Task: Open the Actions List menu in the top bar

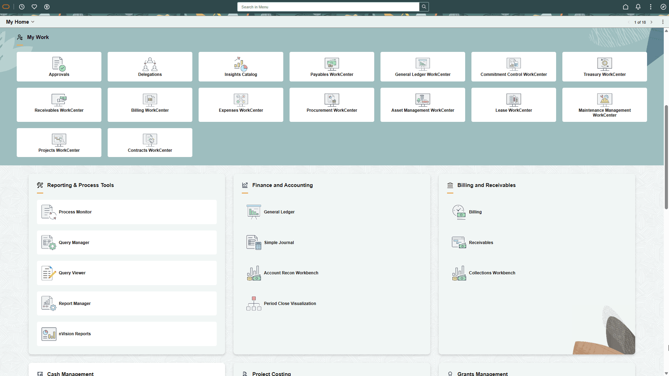Action: (x=651, y=7)
